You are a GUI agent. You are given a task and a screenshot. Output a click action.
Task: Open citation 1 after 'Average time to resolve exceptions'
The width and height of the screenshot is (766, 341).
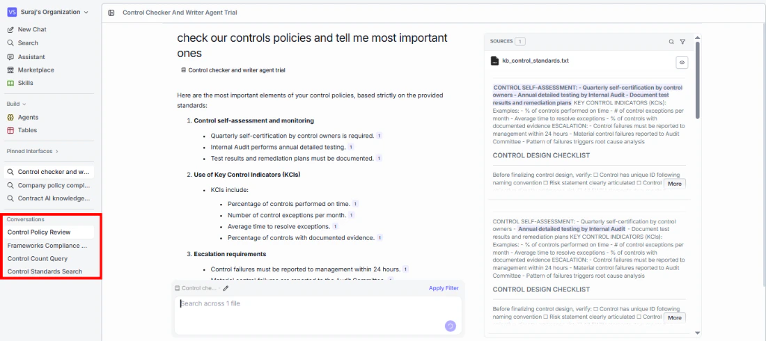336,227
